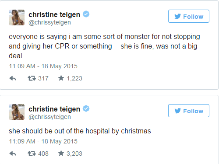
Task: Retweet the tweet with 317 retweets
Action: point(32,78)
